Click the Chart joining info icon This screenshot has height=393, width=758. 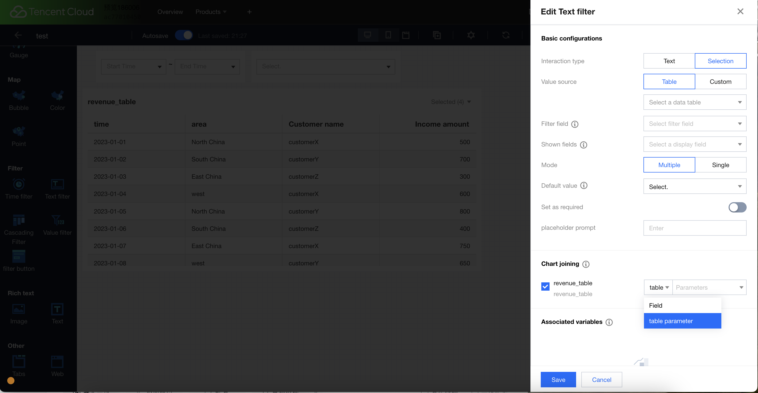(586, 264)
